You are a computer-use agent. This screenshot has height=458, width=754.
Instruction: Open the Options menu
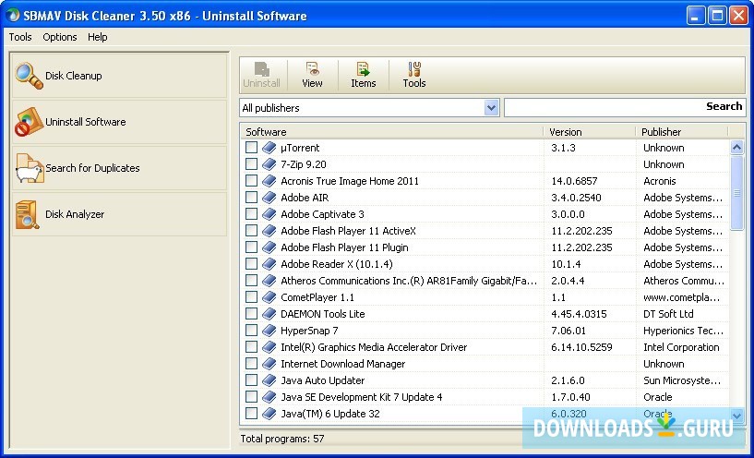(60, 37)
